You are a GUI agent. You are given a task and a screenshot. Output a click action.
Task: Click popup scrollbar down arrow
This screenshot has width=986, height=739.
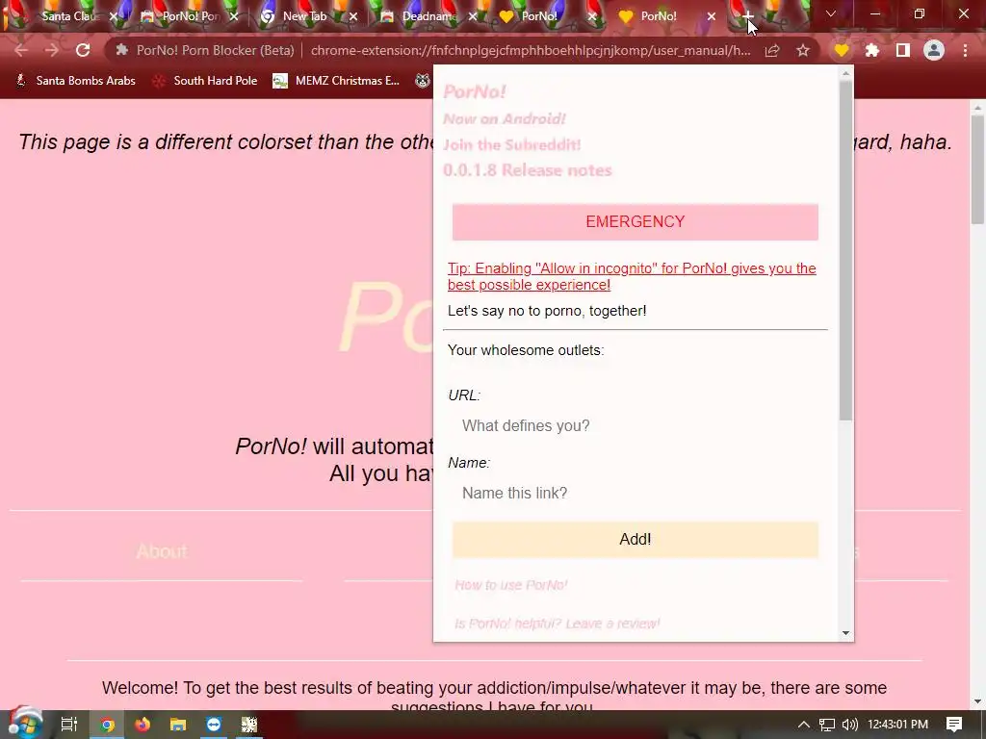point(845,633)
